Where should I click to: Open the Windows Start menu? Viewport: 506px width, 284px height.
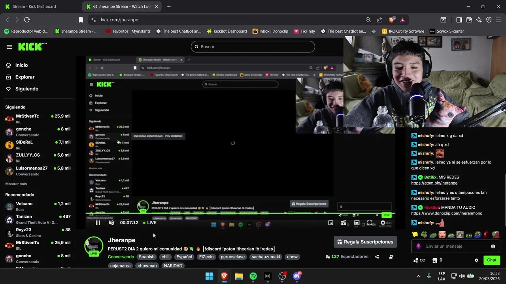click(209, 276)
